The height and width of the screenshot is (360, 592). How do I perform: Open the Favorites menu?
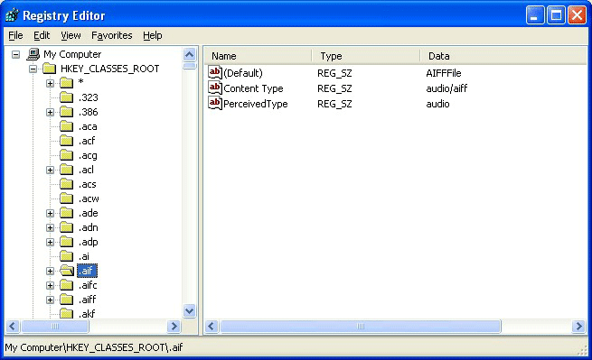coord(112,35)
